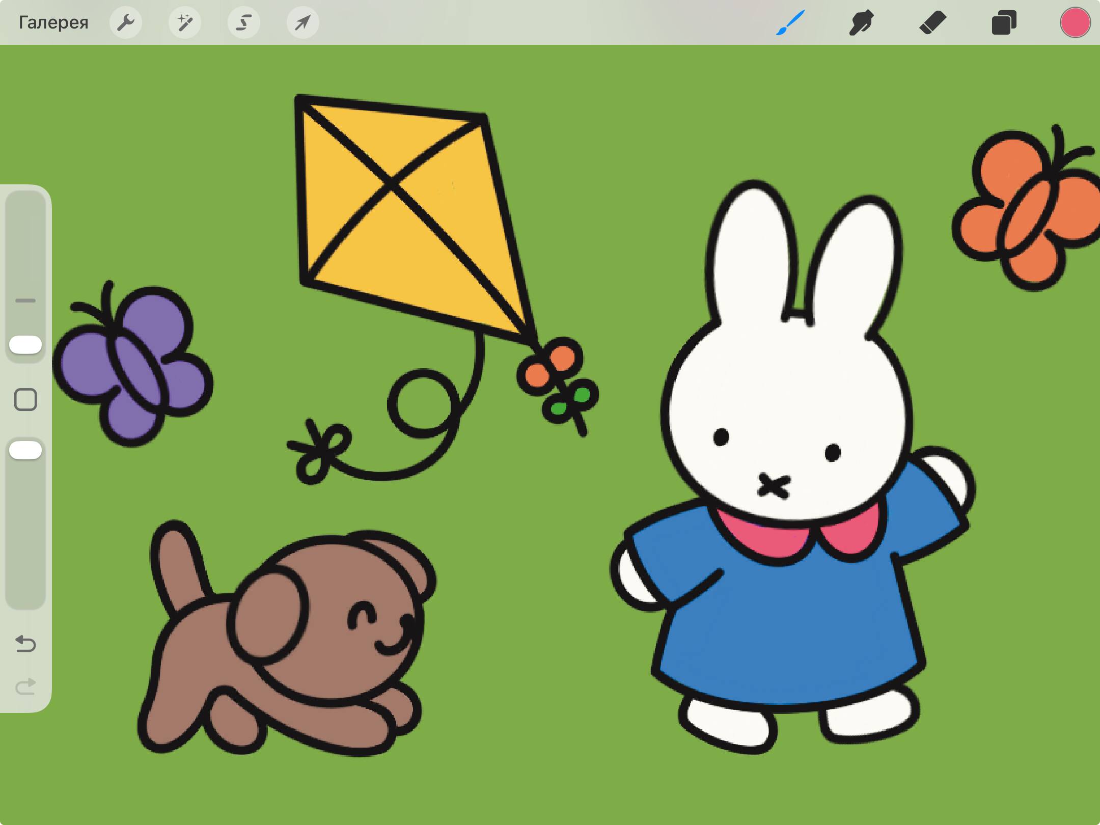Undo the last stroke
This screenshot has height=825, width=1100.
pyautogui.click(x=25, y=644)
